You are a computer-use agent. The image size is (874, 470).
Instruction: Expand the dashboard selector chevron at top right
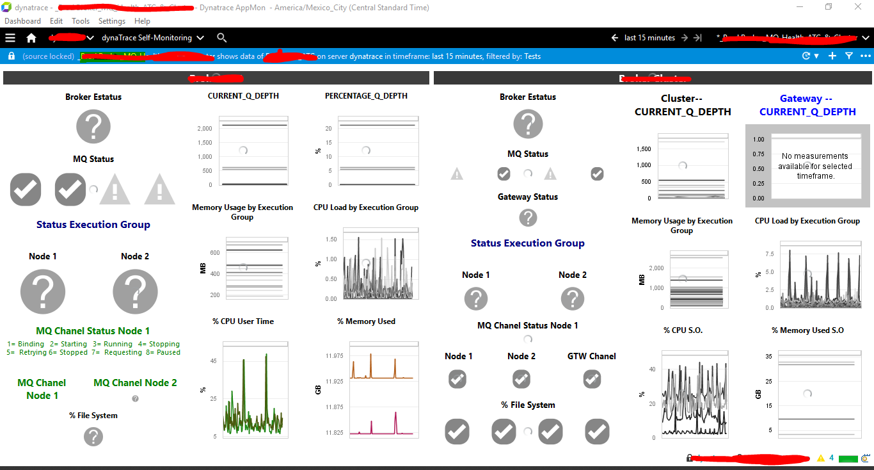coord(865,38)
